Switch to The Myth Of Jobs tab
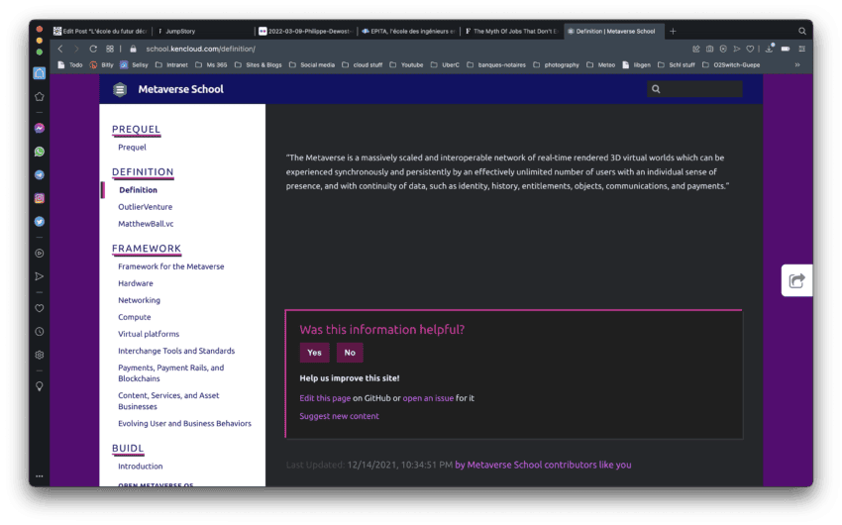The image size is (842, 525). point(511,31)
